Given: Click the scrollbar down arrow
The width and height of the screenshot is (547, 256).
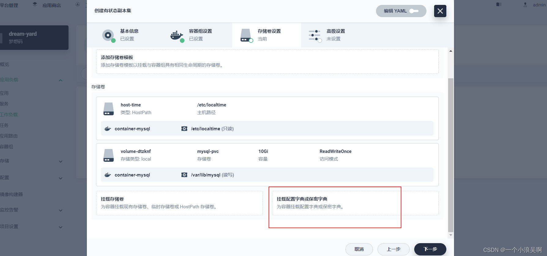Looking at the screenshot, I should pos(451,235).
